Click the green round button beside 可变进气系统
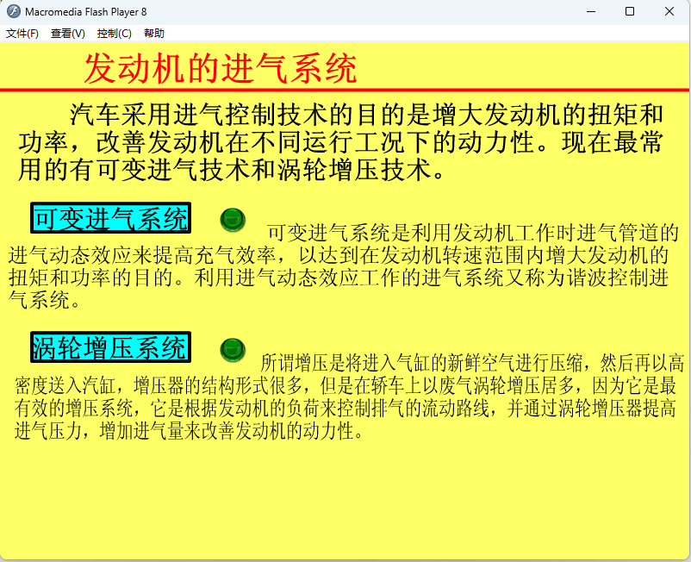Image resolution: width=691 pixels, height=562 pixels. tap(233, 220)
